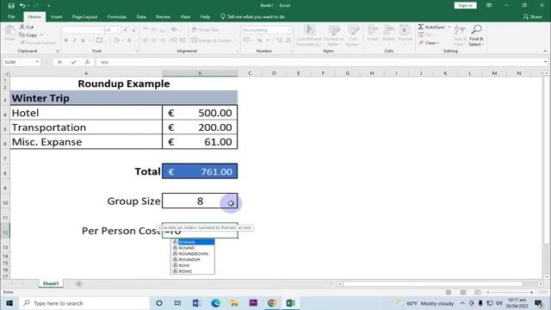551x310 pixels.
Task: Click Sort & Filter funnel icon
Action: coord(459,30)
